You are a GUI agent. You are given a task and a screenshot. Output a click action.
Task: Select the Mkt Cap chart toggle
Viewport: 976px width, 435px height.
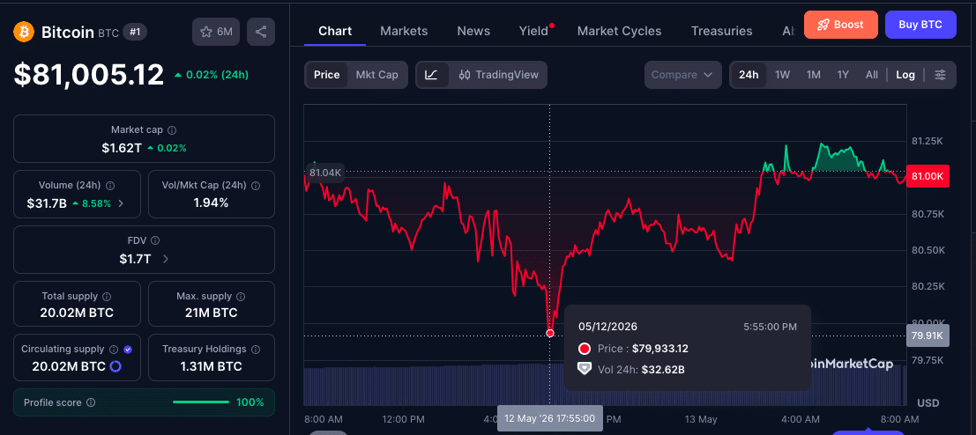[x=376, y=75]
